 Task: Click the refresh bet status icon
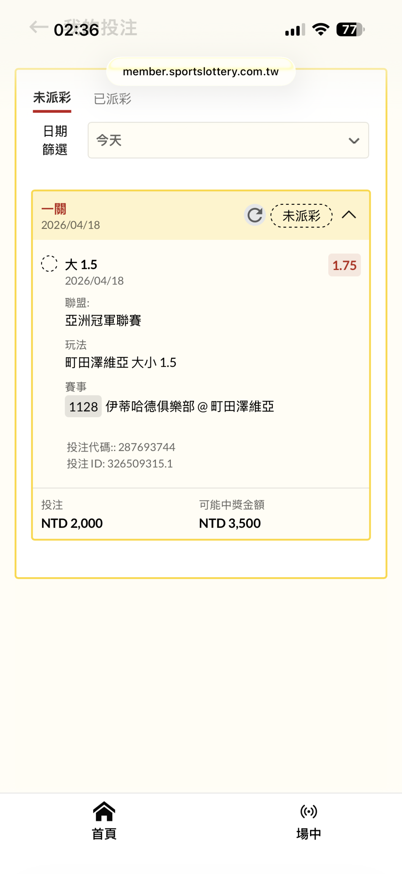click(255, 215)
